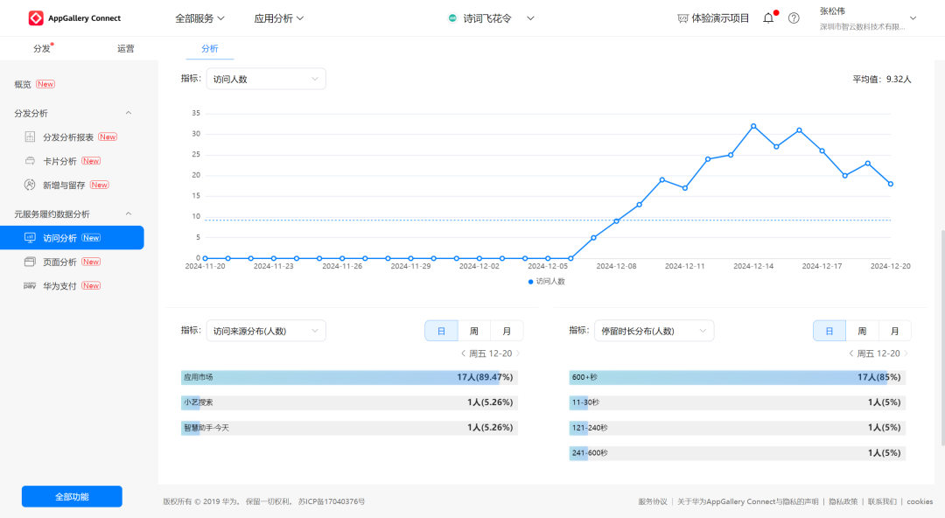Open 华为支付 pay icon in sidebar
The width and height of the screenshot is (945, 518).
pyautogui.click(x=31, y=286)
